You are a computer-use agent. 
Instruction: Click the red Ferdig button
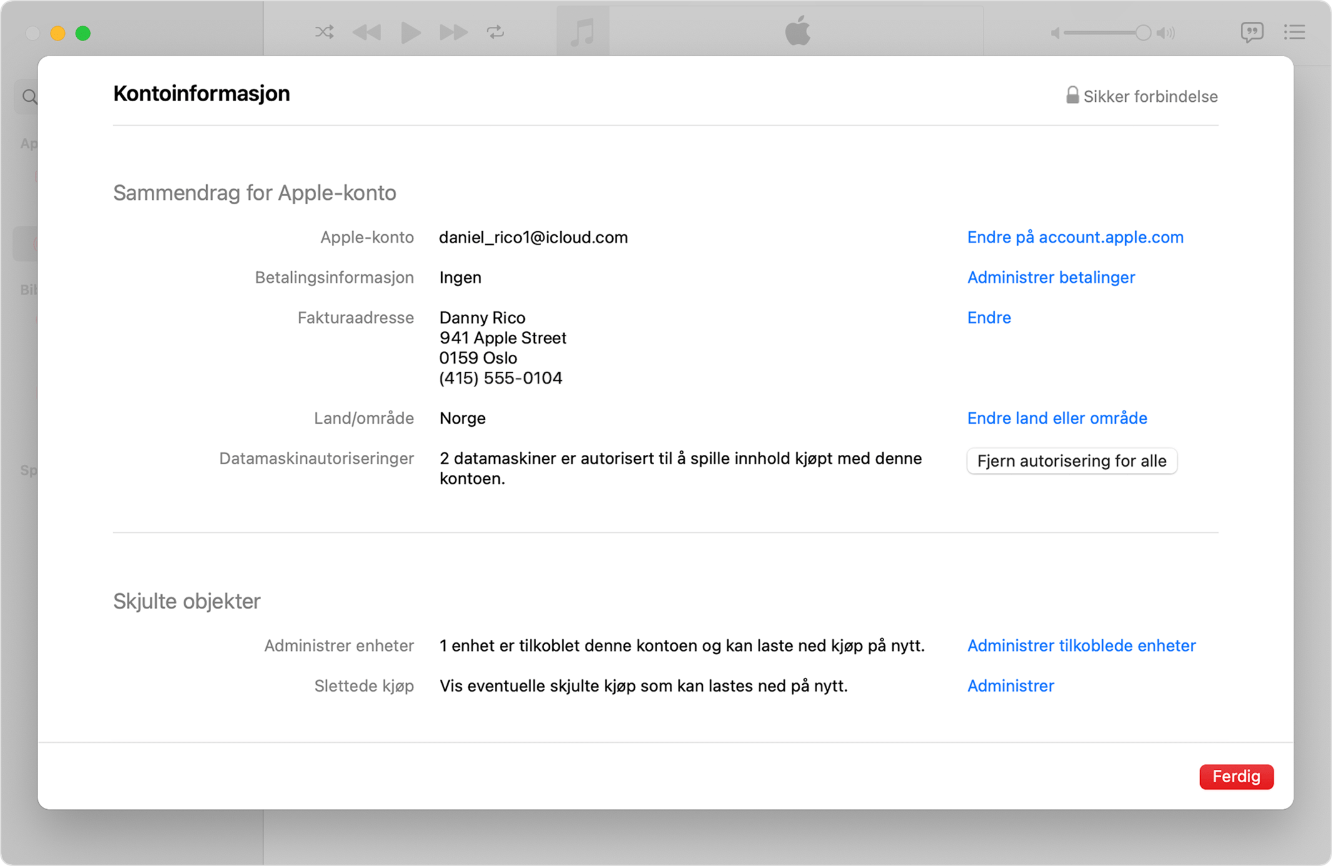pos(1236,777)
